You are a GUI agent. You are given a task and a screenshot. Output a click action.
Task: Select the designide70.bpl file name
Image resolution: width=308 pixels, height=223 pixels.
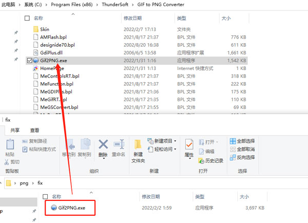click(x=57, y=45)
